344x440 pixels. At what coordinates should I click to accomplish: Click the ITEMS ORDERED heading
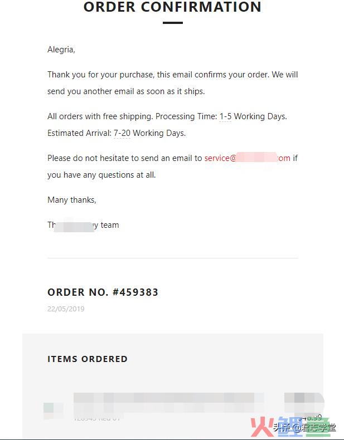click(88, 359)
